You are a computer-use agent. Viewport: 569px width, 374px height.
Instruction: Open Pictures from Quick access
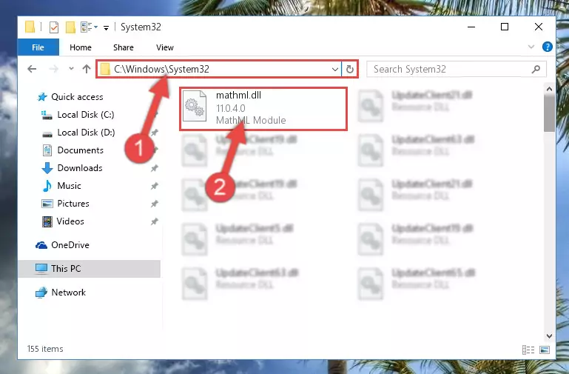[x=73, y=204]
